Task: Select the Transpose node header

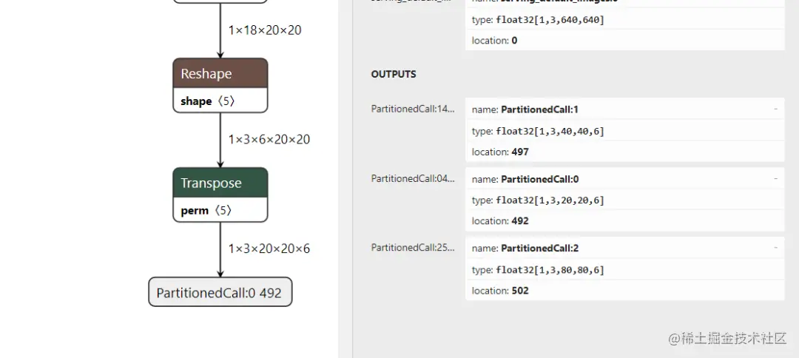Action: click(220, 183)
